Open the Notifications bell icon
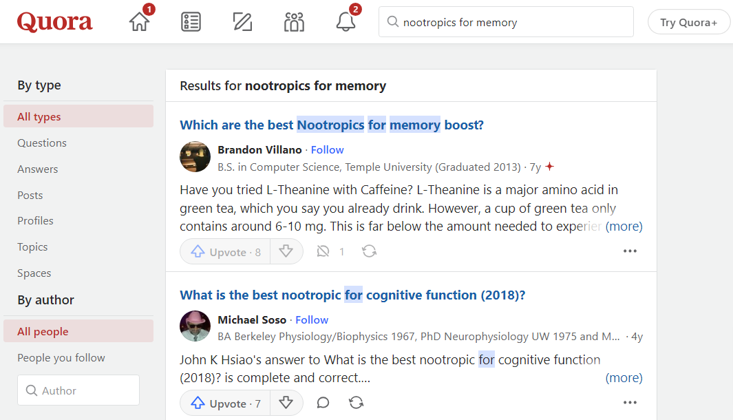Viewport: 733px width, 420px height. coord(346,22)
